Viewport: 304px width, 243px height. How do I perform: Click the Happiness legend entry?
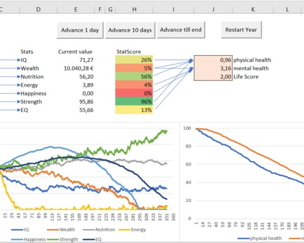coord(28,239)
